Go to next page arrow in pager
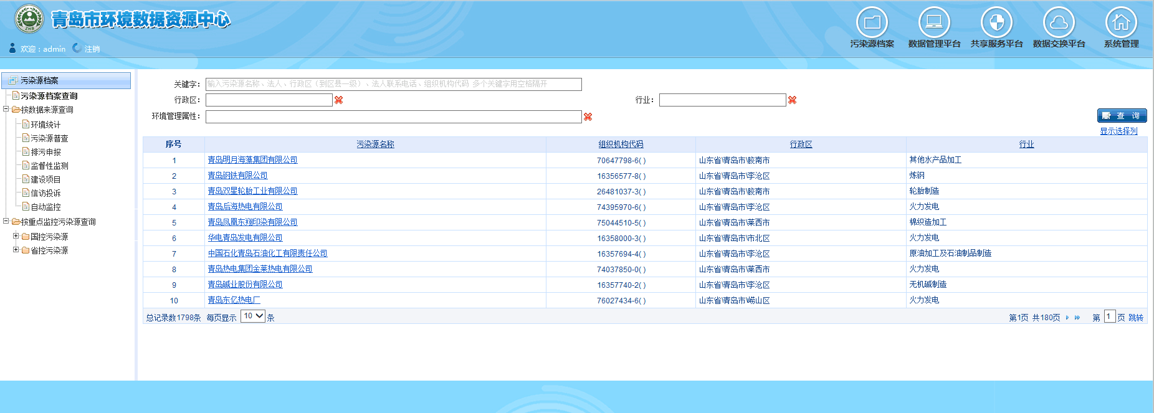 tap(1067, 318)
